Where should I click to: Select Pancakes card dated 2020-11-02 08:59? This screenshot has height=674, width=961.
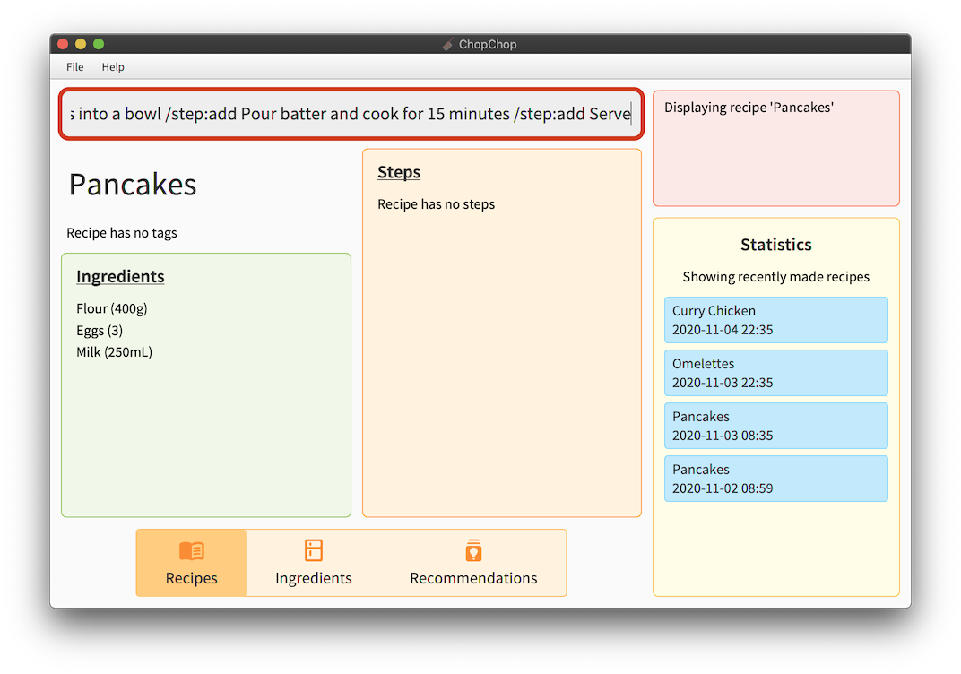click(x=776, y=479)
